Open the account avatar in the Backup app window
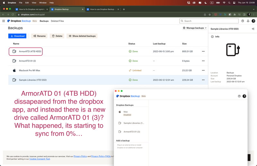Image resolution: width=257 pixels, height=166 pixels. [x=244, y=96]
